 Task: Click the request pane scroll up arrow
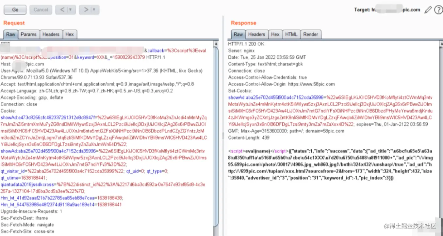pos(216,43)
